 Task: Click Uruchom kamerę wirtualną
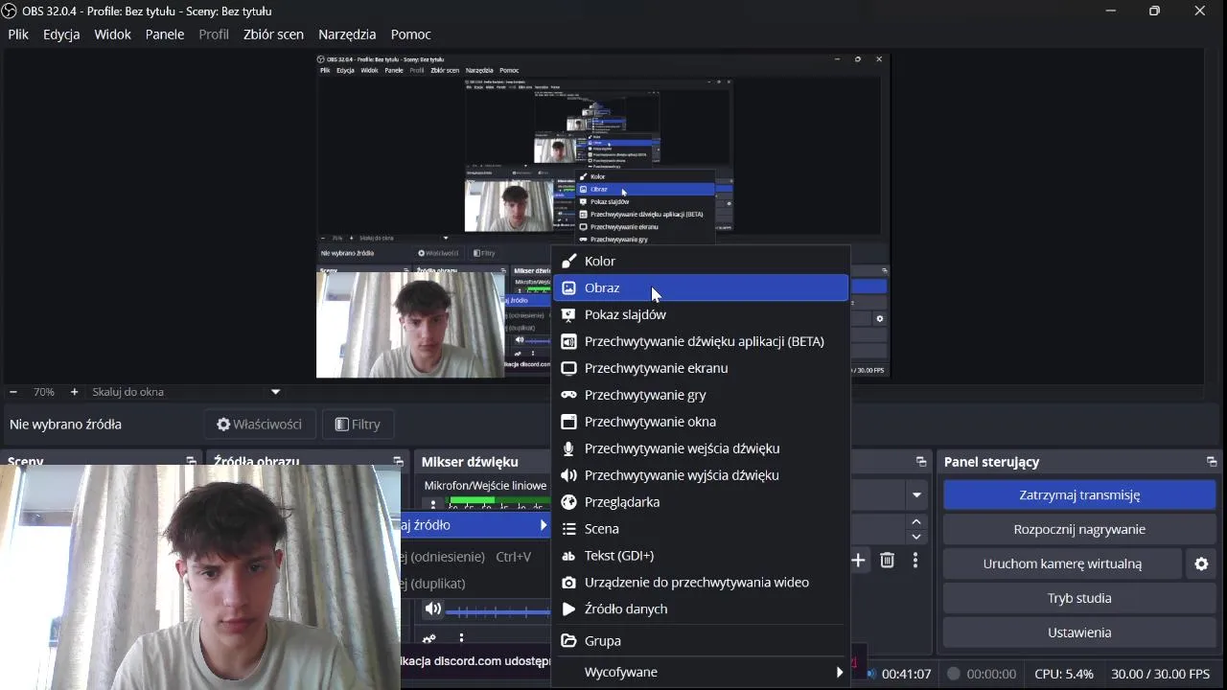coord(1062,563)
